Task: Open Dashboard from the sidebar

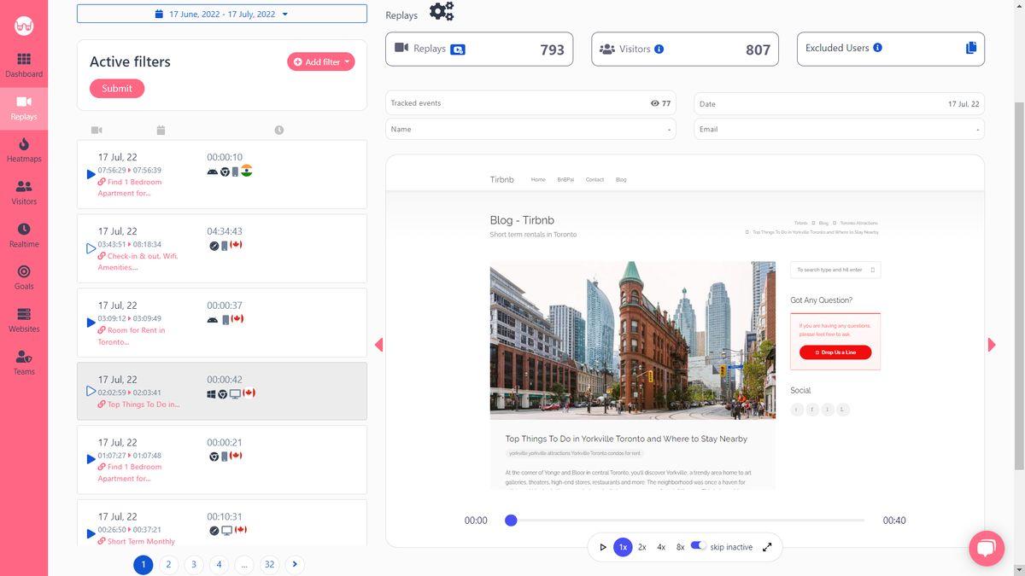Action: point(24,65)
